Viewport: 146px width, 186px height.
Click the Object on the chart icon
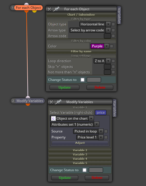(53, 118)
